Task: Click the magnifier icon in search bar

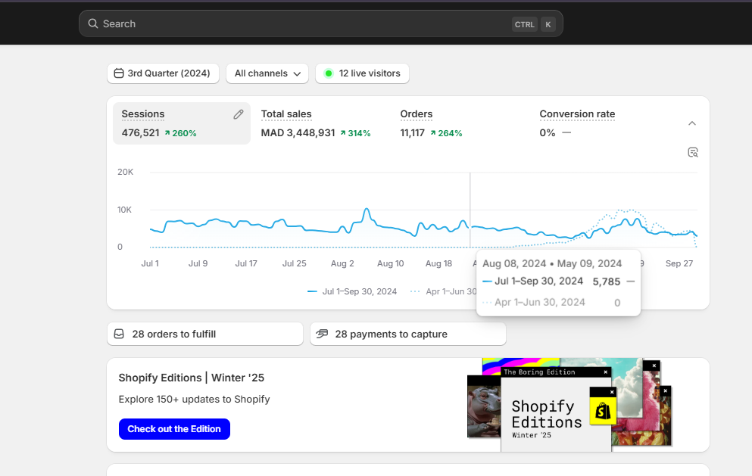Action: point(93,24)
